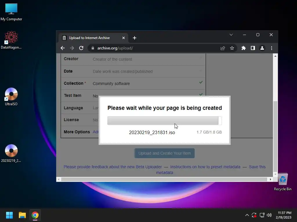Open Chrome extensions puzzle icon
Screen dimensions: 297x222
pos(244,48)
